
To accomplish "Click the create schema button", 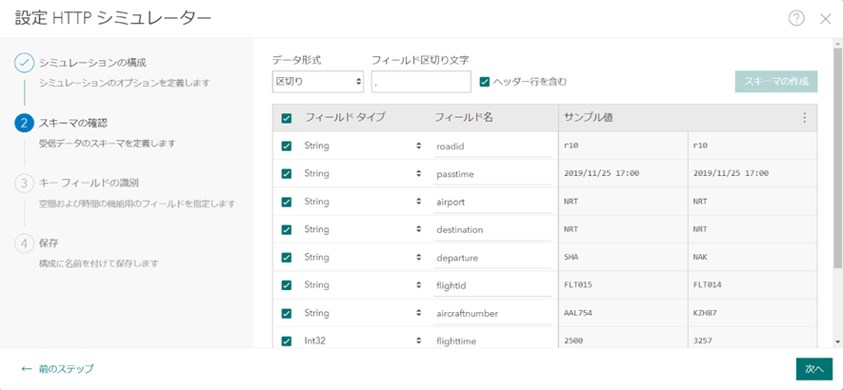I will point(775,82).
